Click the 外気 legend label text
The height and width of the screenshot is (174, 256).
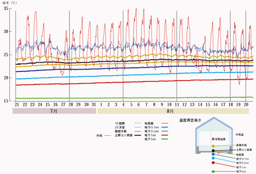[99, 136]
